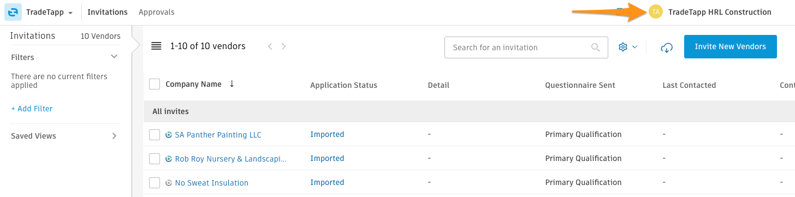
Task: Click the search magnifier icon
Action: coord(596,47)
